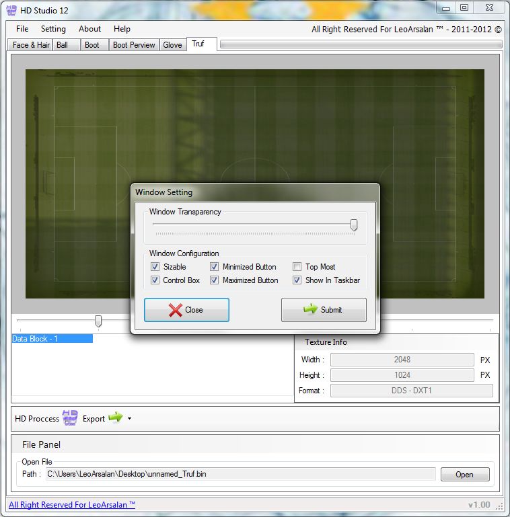Enable the Top Most checkbox
Image resolution: width=510 pixels, height=517 pixels.
297,267
